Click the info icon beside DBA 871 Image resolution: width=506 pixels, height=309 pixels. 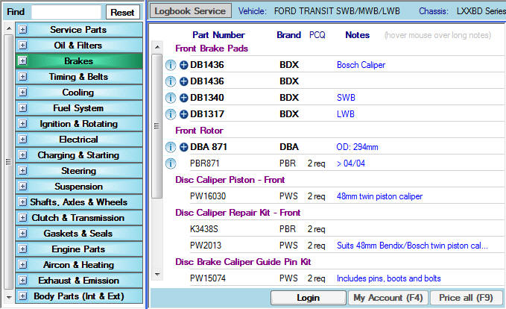tap(171, 147)
